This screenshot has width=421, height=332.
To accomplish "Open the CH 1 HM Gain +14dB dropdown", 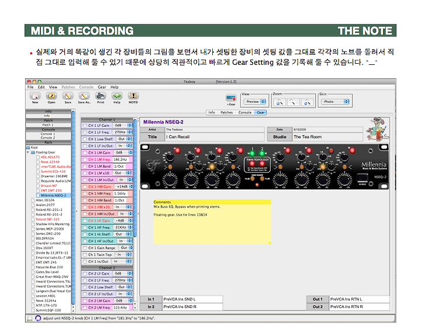I will click(124, 186).
